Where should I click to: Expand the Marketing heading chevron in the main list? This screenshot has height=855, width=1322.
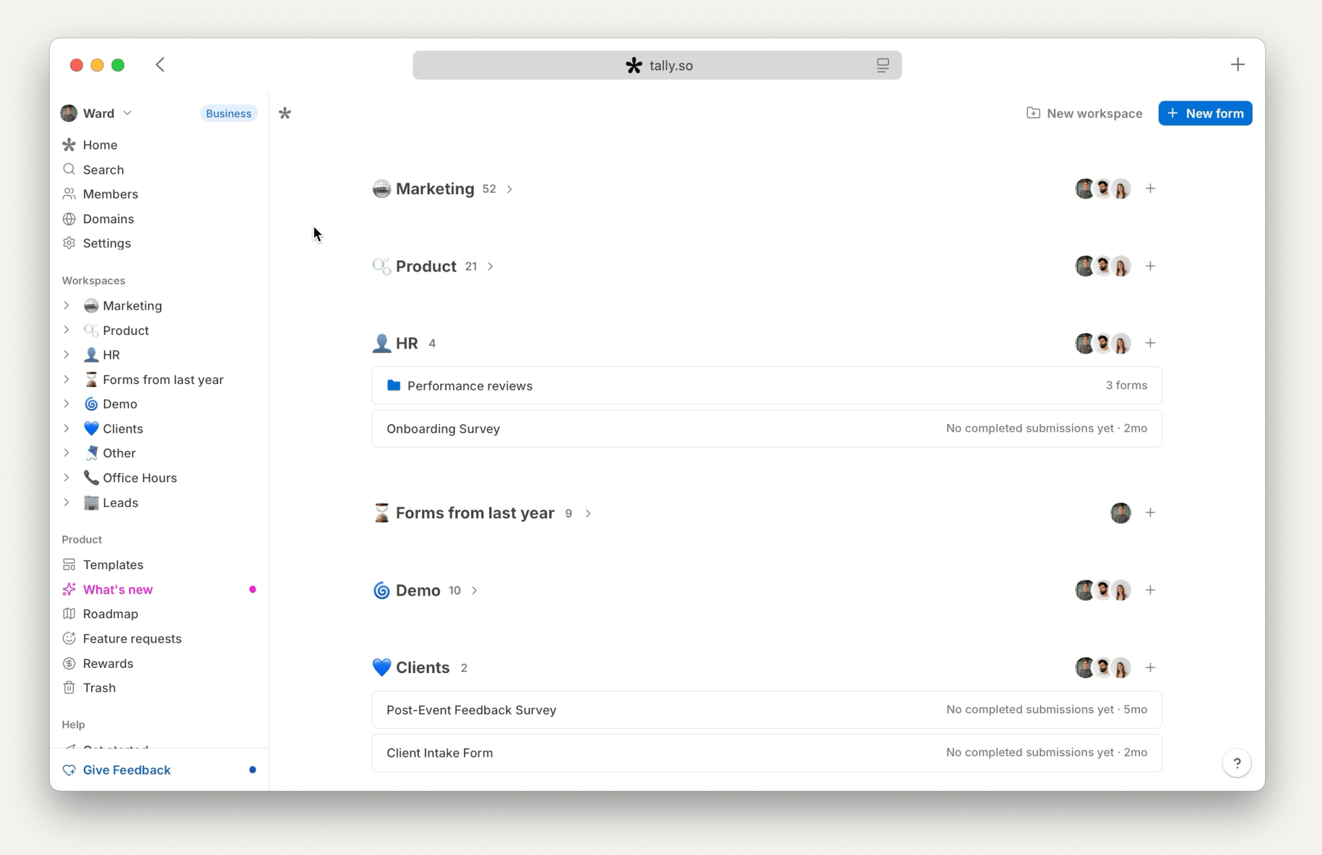click(x=509, y=189)
